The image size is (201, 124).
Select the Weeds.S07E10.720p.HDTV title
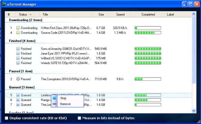pyautogui.click(x=65, y=63)
